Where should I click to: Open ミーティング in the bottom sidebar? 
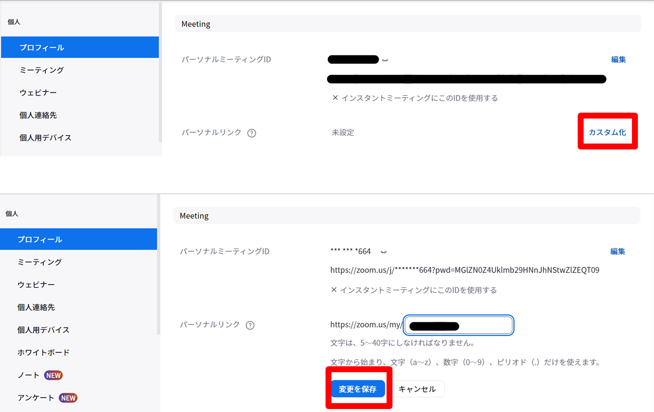coord(40,262)
